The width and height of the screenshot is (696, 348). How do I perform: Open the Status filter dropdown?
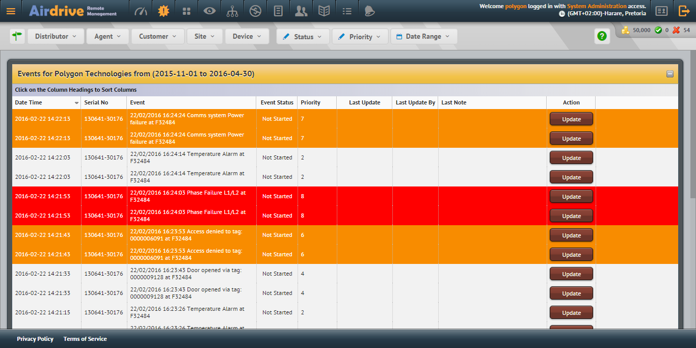(303, 36)
